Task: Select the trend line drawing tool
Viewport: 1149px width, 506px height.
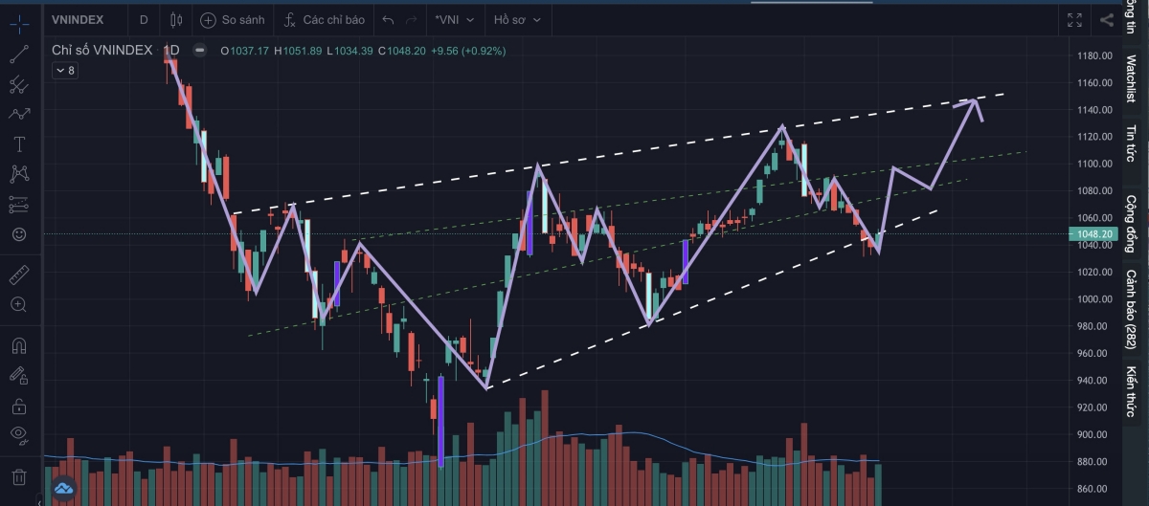Action: click(x=18, y=55)
